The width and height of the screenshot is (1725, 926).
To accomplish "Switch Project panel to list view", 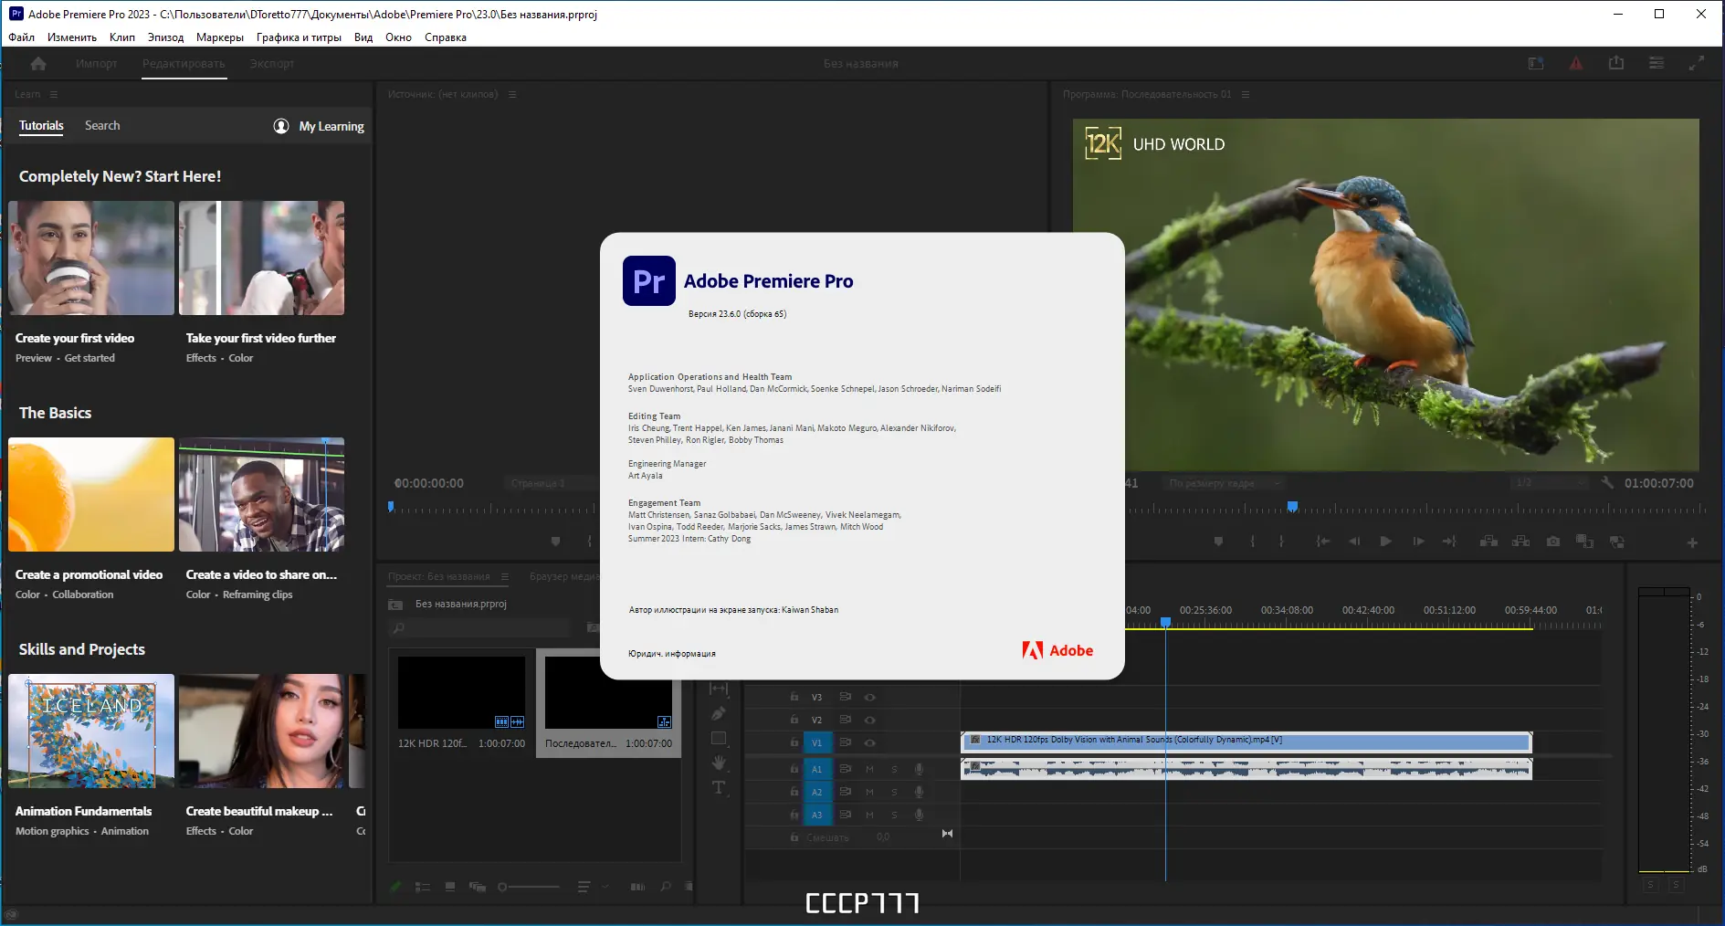I will [422, 887].
